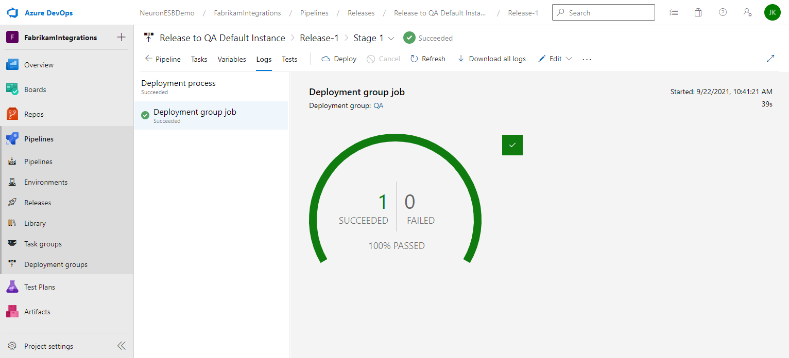
Task: Select the Deployment group job entry
Action: pos(211,115)
